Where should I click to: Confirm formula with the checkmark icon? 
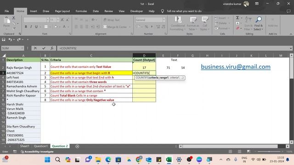44,48
